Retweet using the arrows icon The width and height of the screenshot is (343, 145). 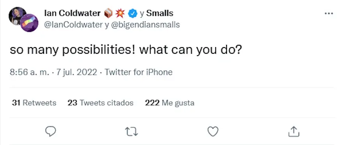[x=131, y=132]
